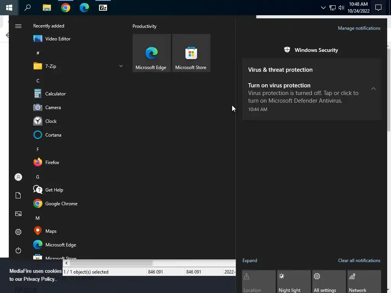Click the # section header
The image size is (391, 293).
pos(38,53)
